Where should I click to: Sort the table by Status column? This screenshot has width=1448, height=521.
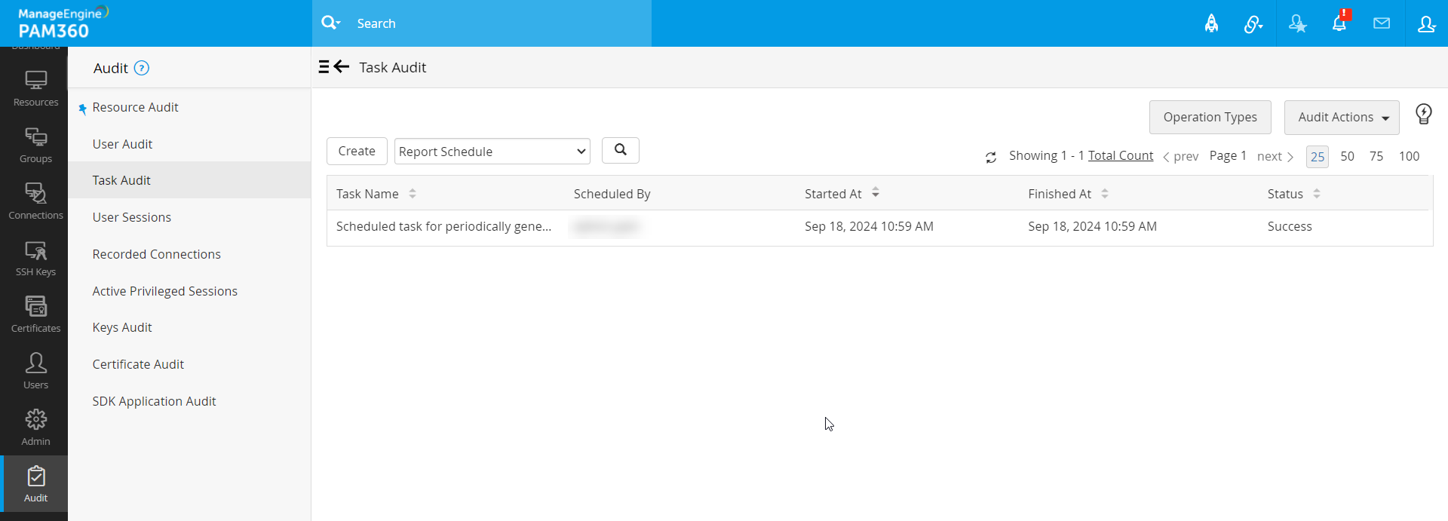click(1317, 194)
